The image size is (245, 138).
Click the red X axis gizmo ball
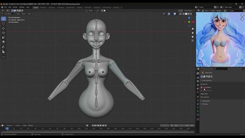[193, 22]
